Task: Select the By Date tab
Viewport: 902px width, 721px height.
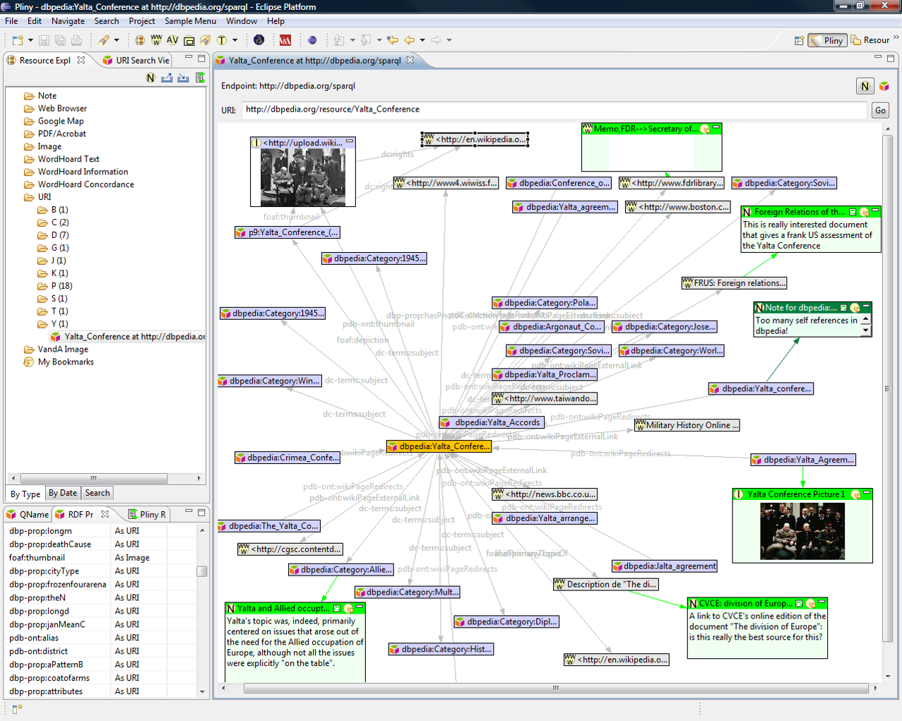Action: (63, 494)
